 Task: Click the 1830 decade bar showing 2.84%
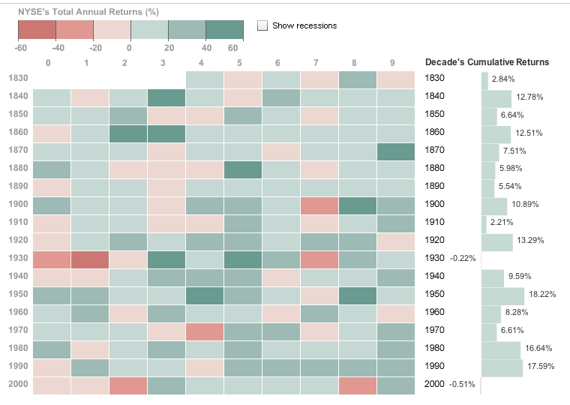(x=484, y=79)
